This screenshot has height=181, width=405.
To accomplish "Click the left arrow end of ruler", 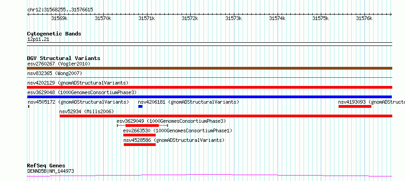I will tap(28, 15).
